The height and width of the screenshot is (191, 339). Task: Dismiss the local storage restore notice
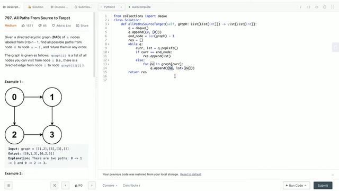(x=333, y=175)
